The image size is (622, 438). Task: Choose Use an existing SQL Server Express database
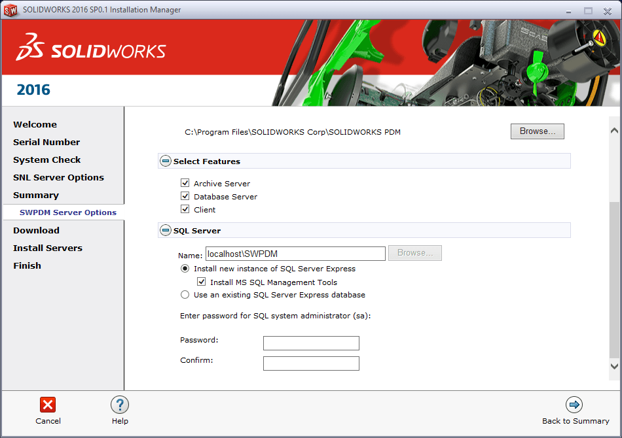(185, 295)
